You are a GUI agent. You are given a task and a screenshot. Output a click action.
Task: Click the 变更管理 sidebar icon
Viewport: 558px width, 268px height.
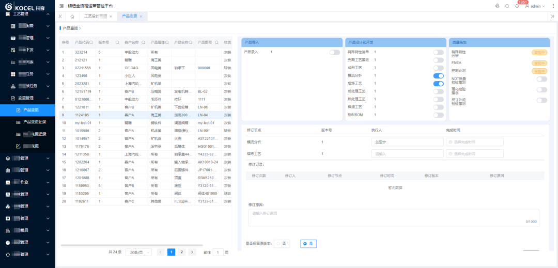[13, 98]
